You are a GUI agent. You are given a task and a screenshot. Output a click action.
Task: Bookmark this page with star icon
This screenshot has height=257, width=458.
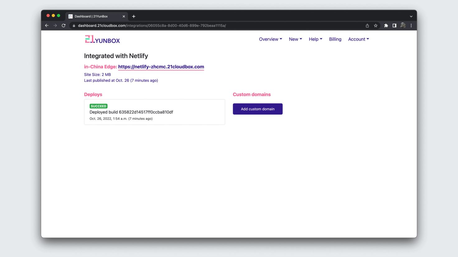(x=376, y=25)
